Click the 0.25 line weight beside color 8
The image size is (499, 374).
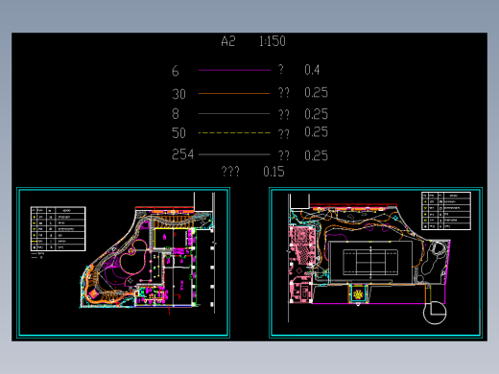point(316,114)
